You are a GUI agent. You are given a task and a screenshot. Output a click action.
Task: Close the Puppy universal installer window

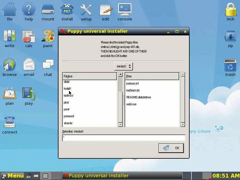[x=185, y=31]
